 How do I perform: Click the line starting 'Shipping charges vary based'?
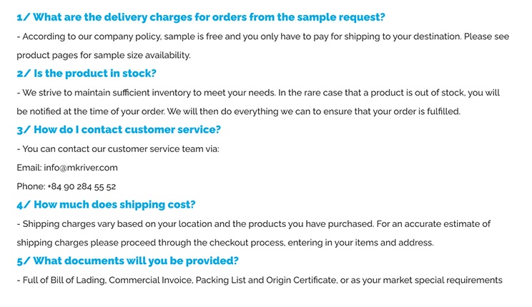coord(253,224)
